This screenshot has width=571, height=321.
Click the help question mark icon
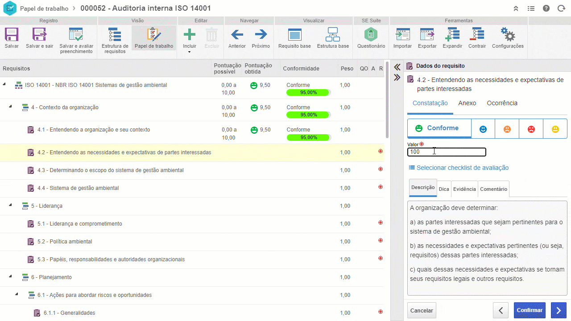(546, 8)
